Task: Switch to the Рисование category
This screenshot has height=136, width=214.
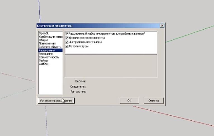Action: tap(46, 54)
